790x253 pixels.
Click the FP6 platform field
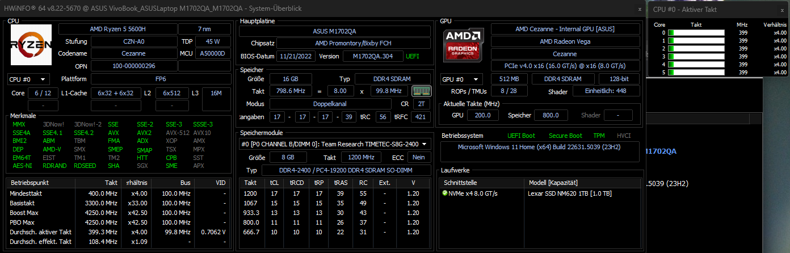(159, 79)
